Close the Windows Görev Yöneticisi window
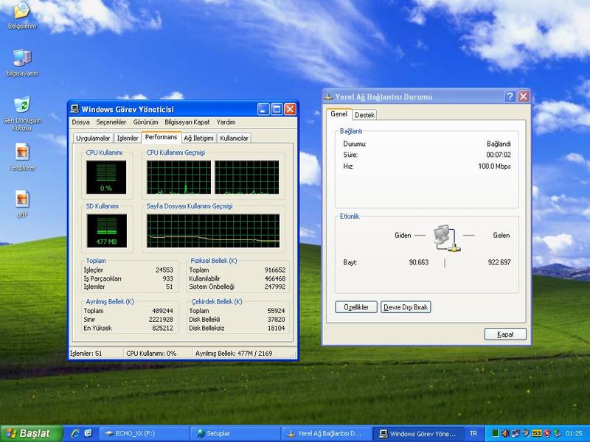The image size is (590, 442). coord(290,109)
